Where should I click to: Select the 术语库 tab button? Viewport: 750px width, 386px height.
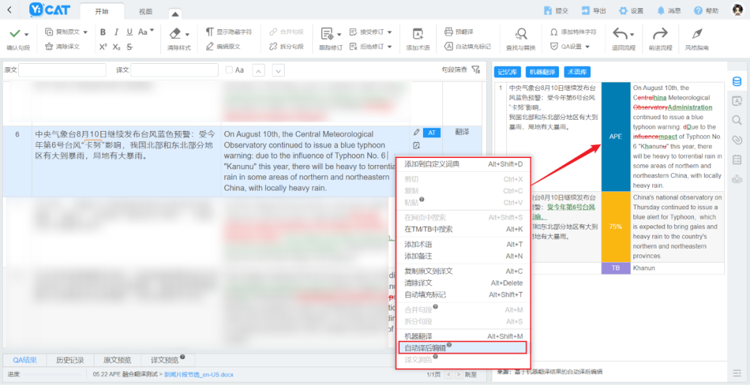577,72
